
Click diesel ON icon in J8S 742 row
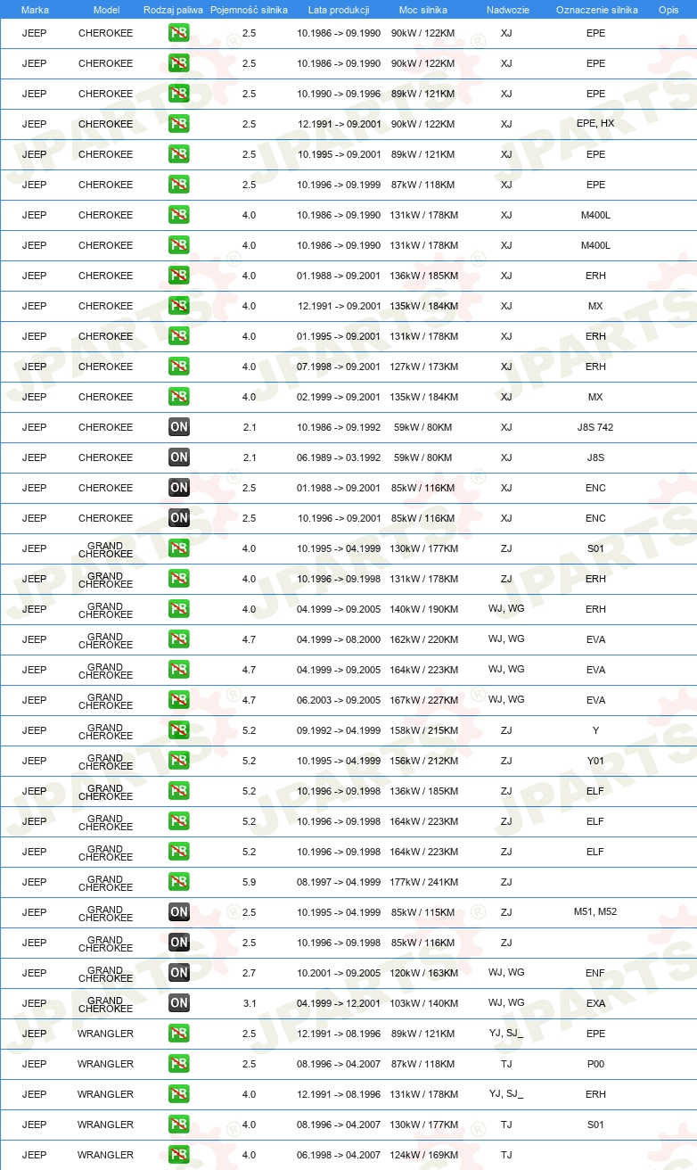tap(178, 427)
